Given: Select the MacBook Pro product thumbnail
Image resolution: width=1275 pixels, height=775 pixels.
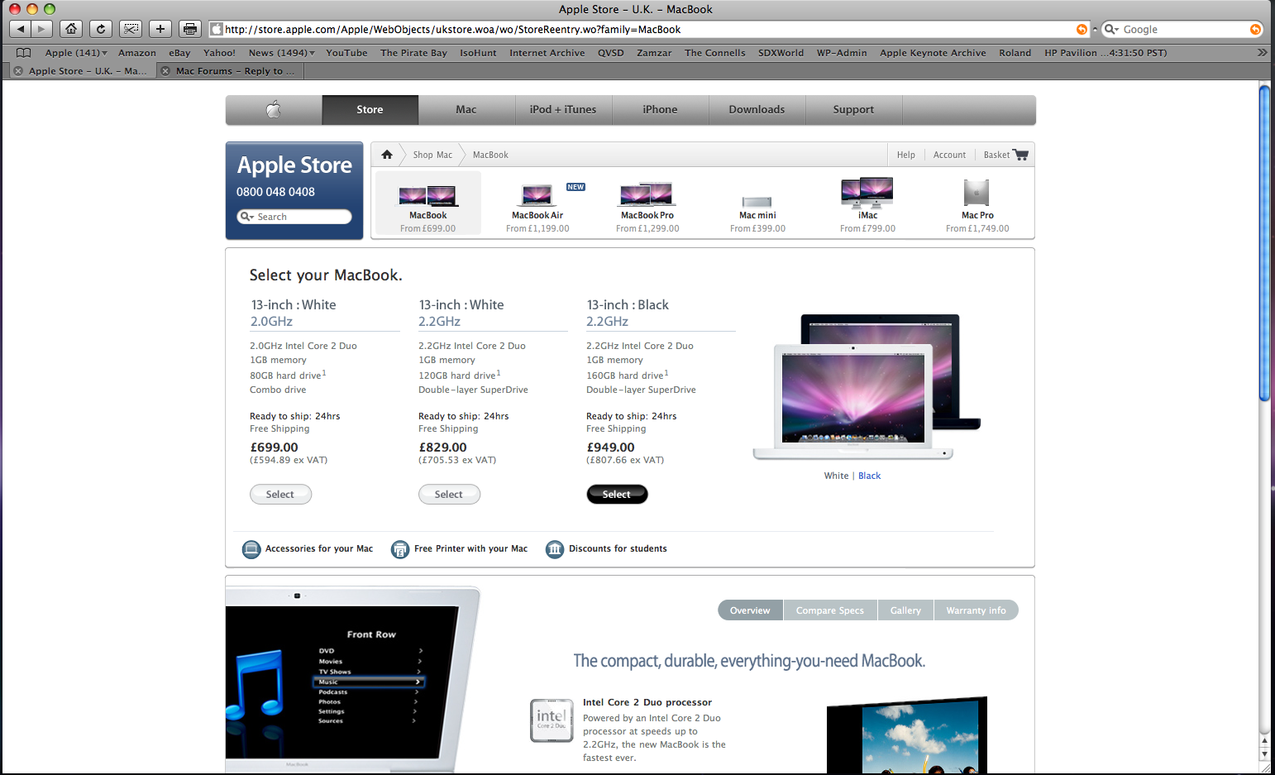Looking at the screenshot, I should click(647, 194).
